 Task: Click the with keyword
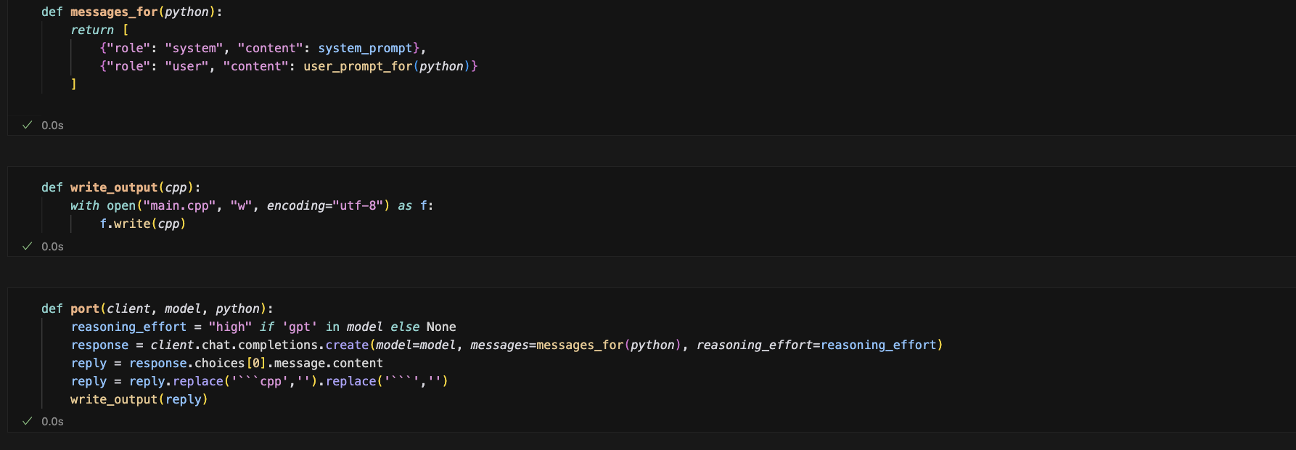click(x=85, y=205)
